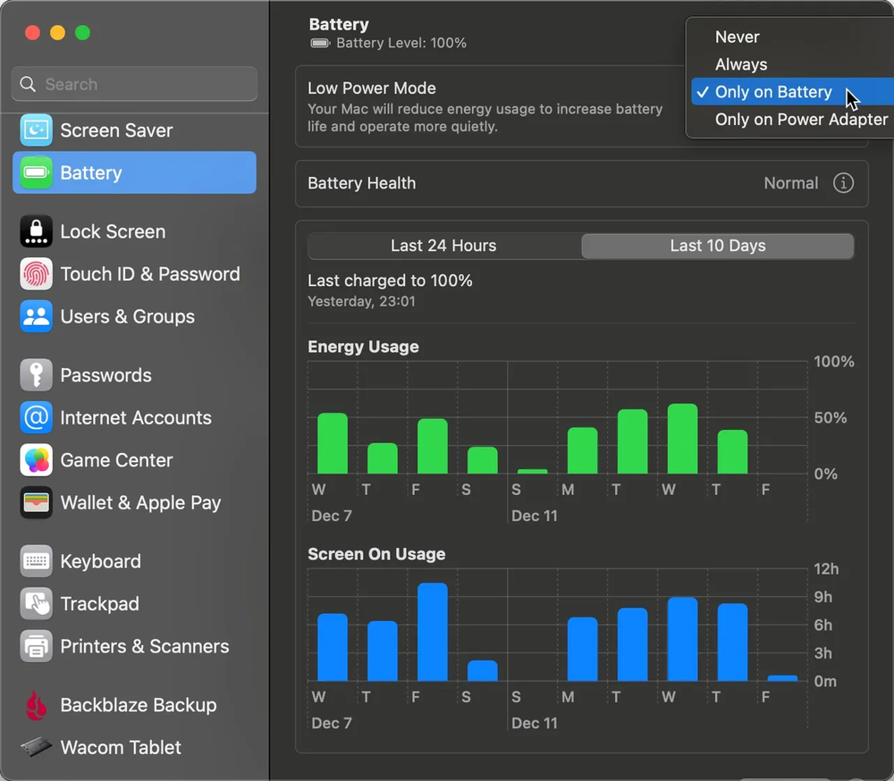The image size is (894, 781).
Task: Open Screen Saver settings icon
Action: 37,130
